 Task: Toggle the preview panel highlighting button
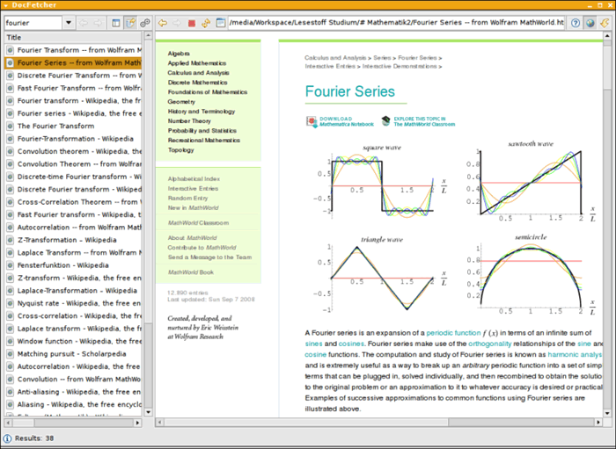[130, 22]
